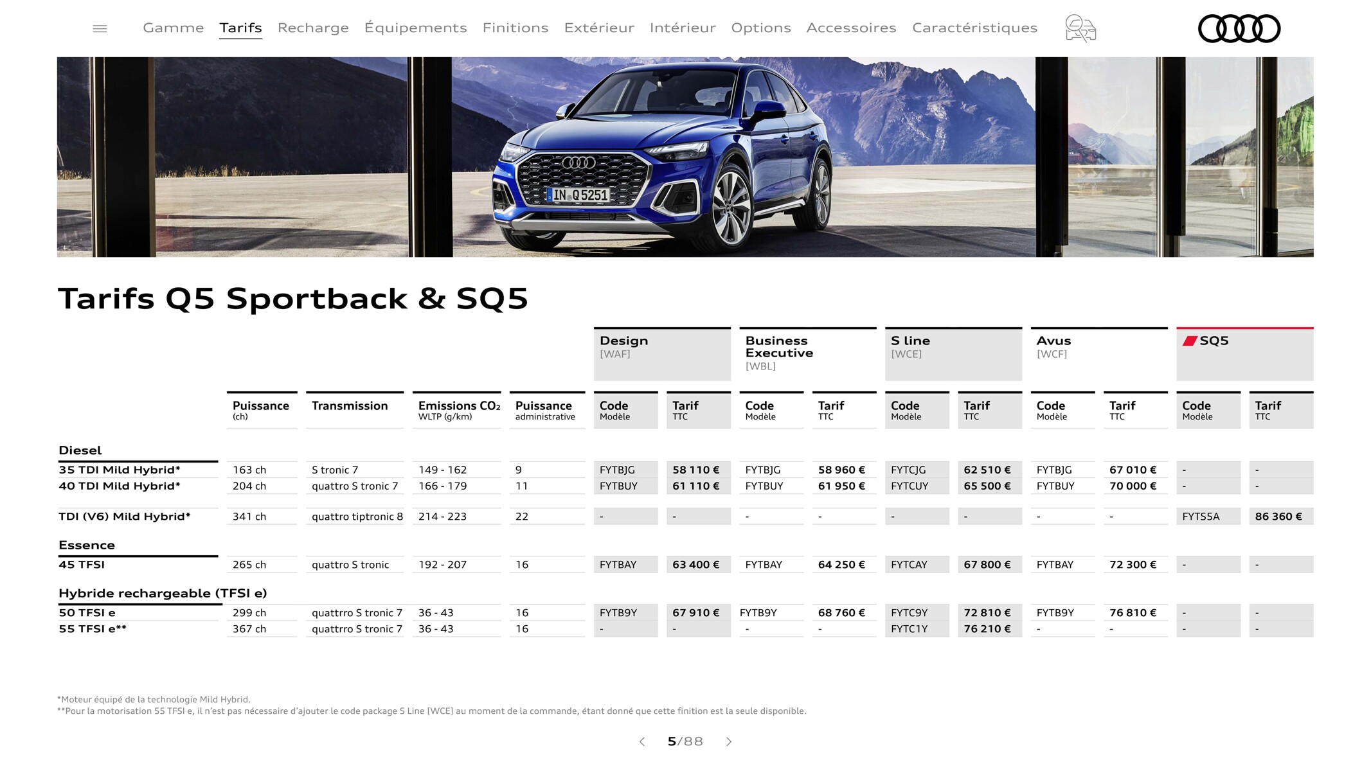Screen dimensions: 1371x771
Task: Click the 58 960 € price cell
Action: click(x=841, y=470)
